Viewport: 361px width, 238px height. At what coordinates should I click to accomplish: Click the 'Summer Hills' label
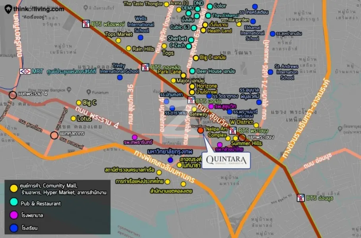tap(247, 143)
